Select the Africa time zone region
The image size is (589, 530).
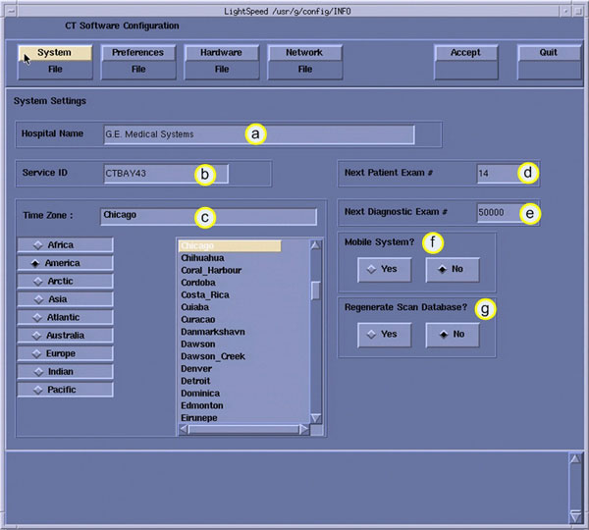click(67, 245)
